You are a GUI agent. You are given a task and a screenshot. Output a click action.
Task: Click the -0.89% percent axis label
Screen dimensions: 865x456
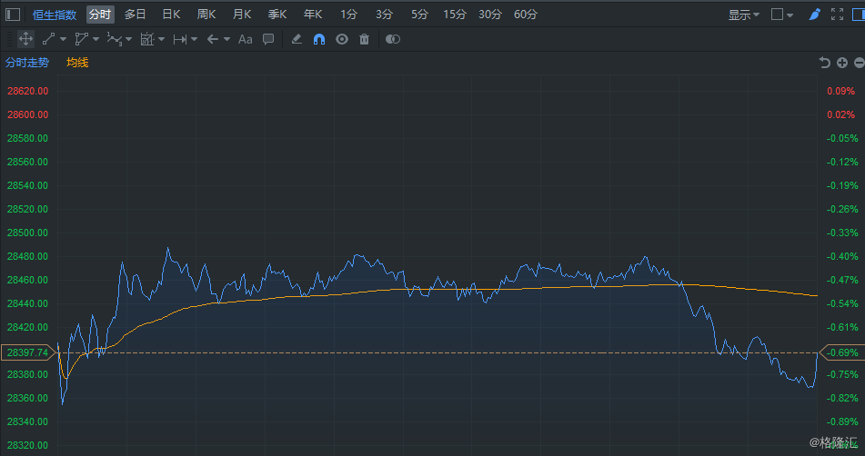pyautogui.click(x=842, y=421)
